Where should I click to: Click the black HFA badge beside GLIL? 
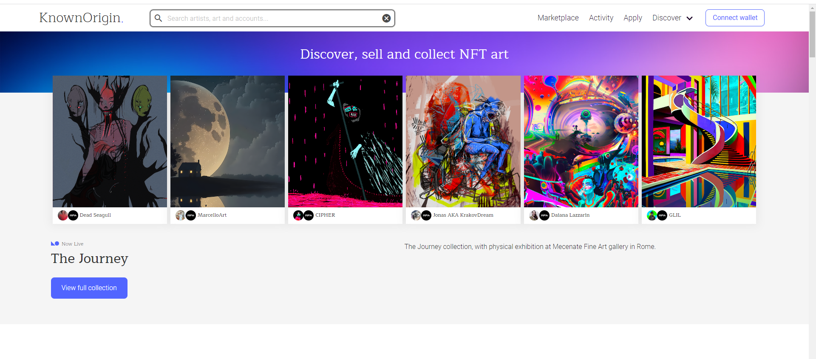(x=662, y=215)
